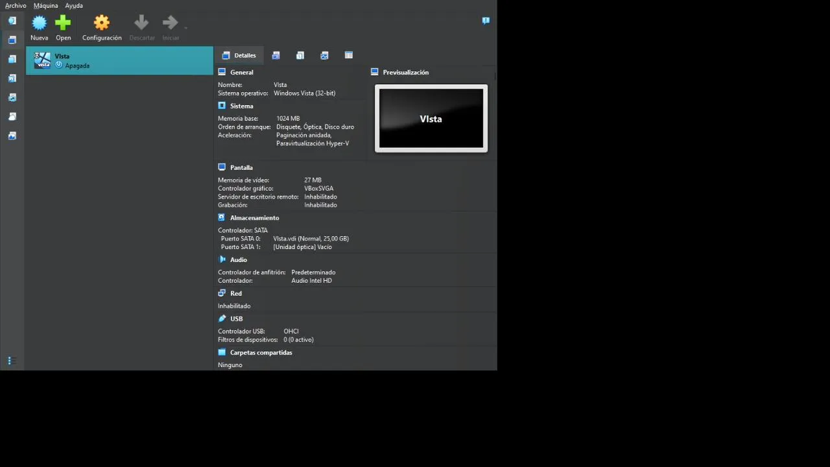Viewport: 830px width, 467px height.
Task: Click the '0 (0 activo)' device filters value
Action: pos(298,340)
